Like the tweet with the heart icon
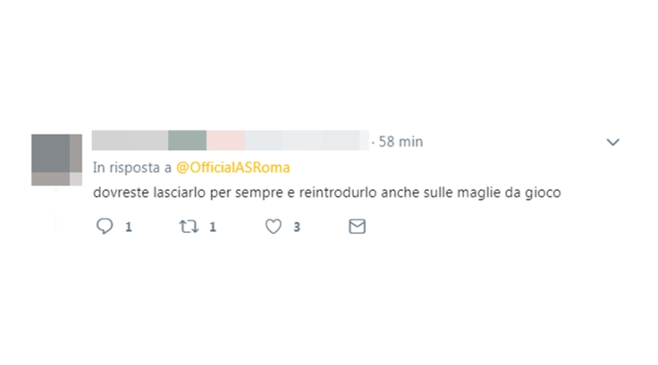The width and height of the screenshot is (658, 365). [274, 227]
